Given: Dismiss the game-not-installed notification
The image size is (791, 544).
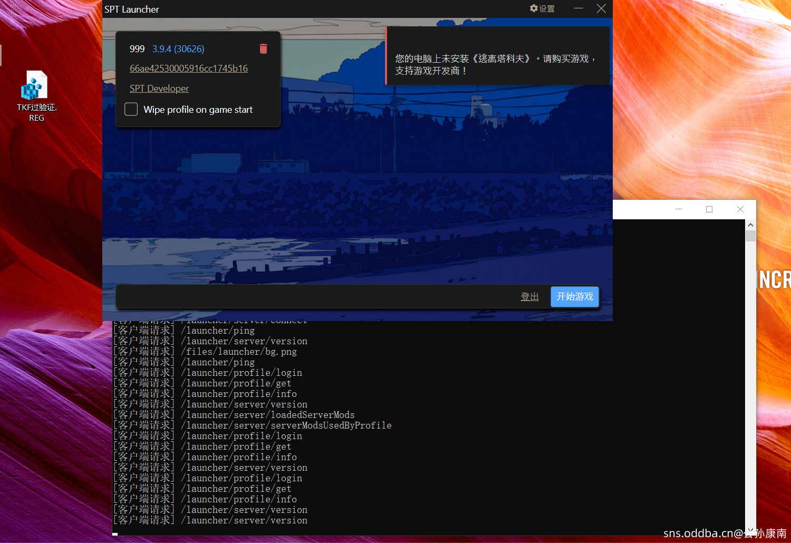Looking at the screenshot, I should click(498, 56).
